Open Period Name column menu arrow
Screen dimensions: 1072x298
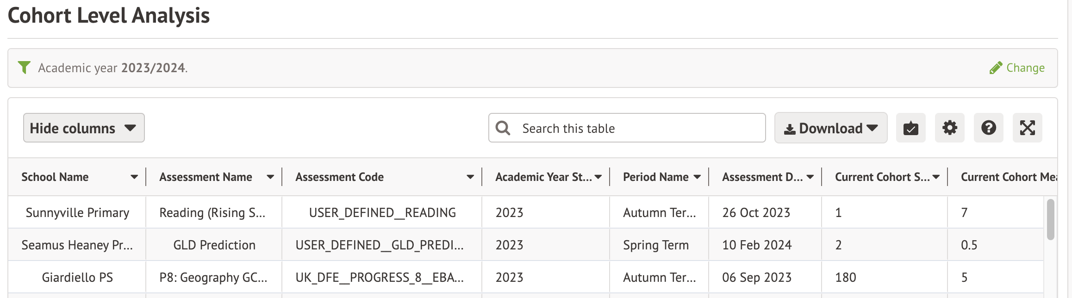697,177
